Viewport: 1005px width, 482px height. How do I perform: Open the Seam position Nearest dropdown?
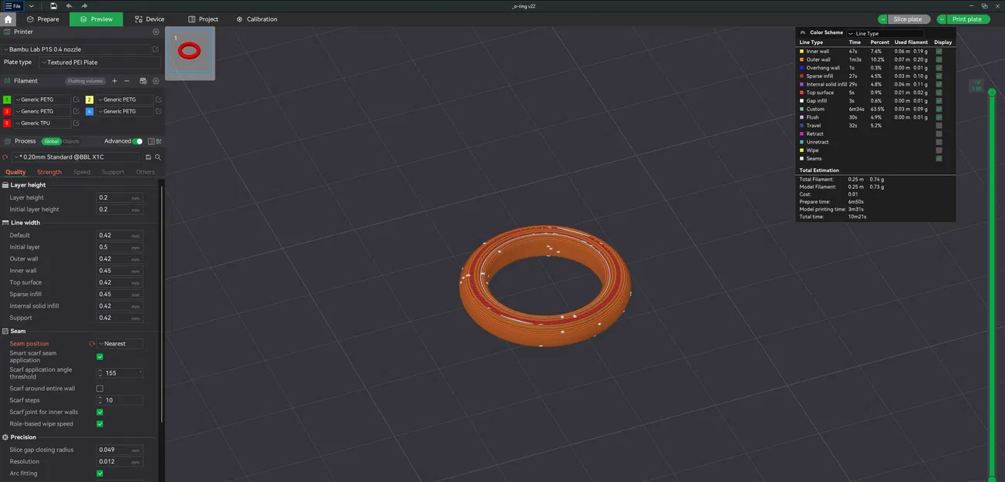(120, 343)
